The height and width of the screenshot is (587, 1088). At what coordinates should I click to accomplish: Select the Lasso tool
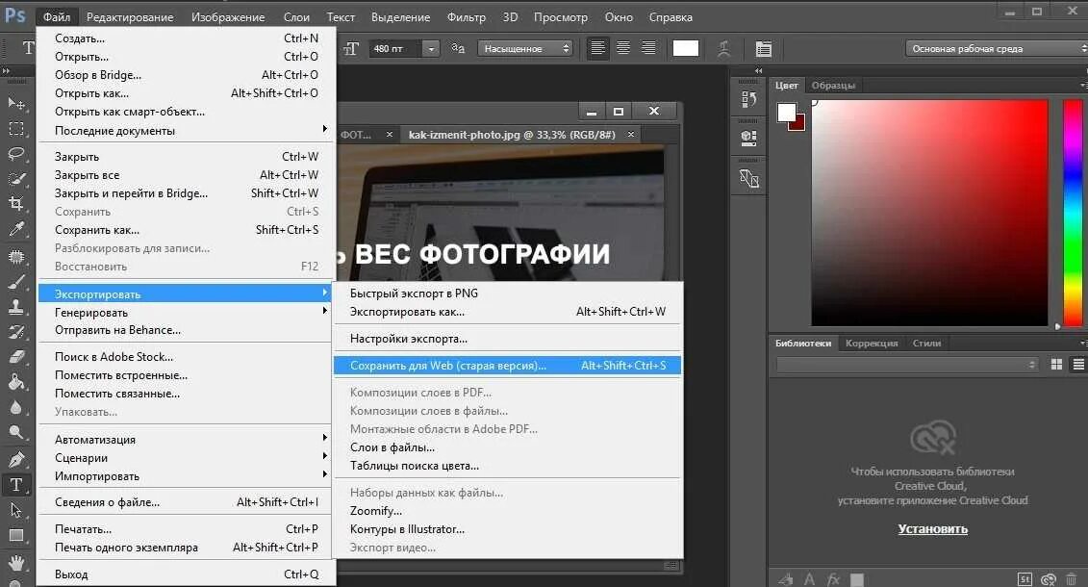pos(16,154)
